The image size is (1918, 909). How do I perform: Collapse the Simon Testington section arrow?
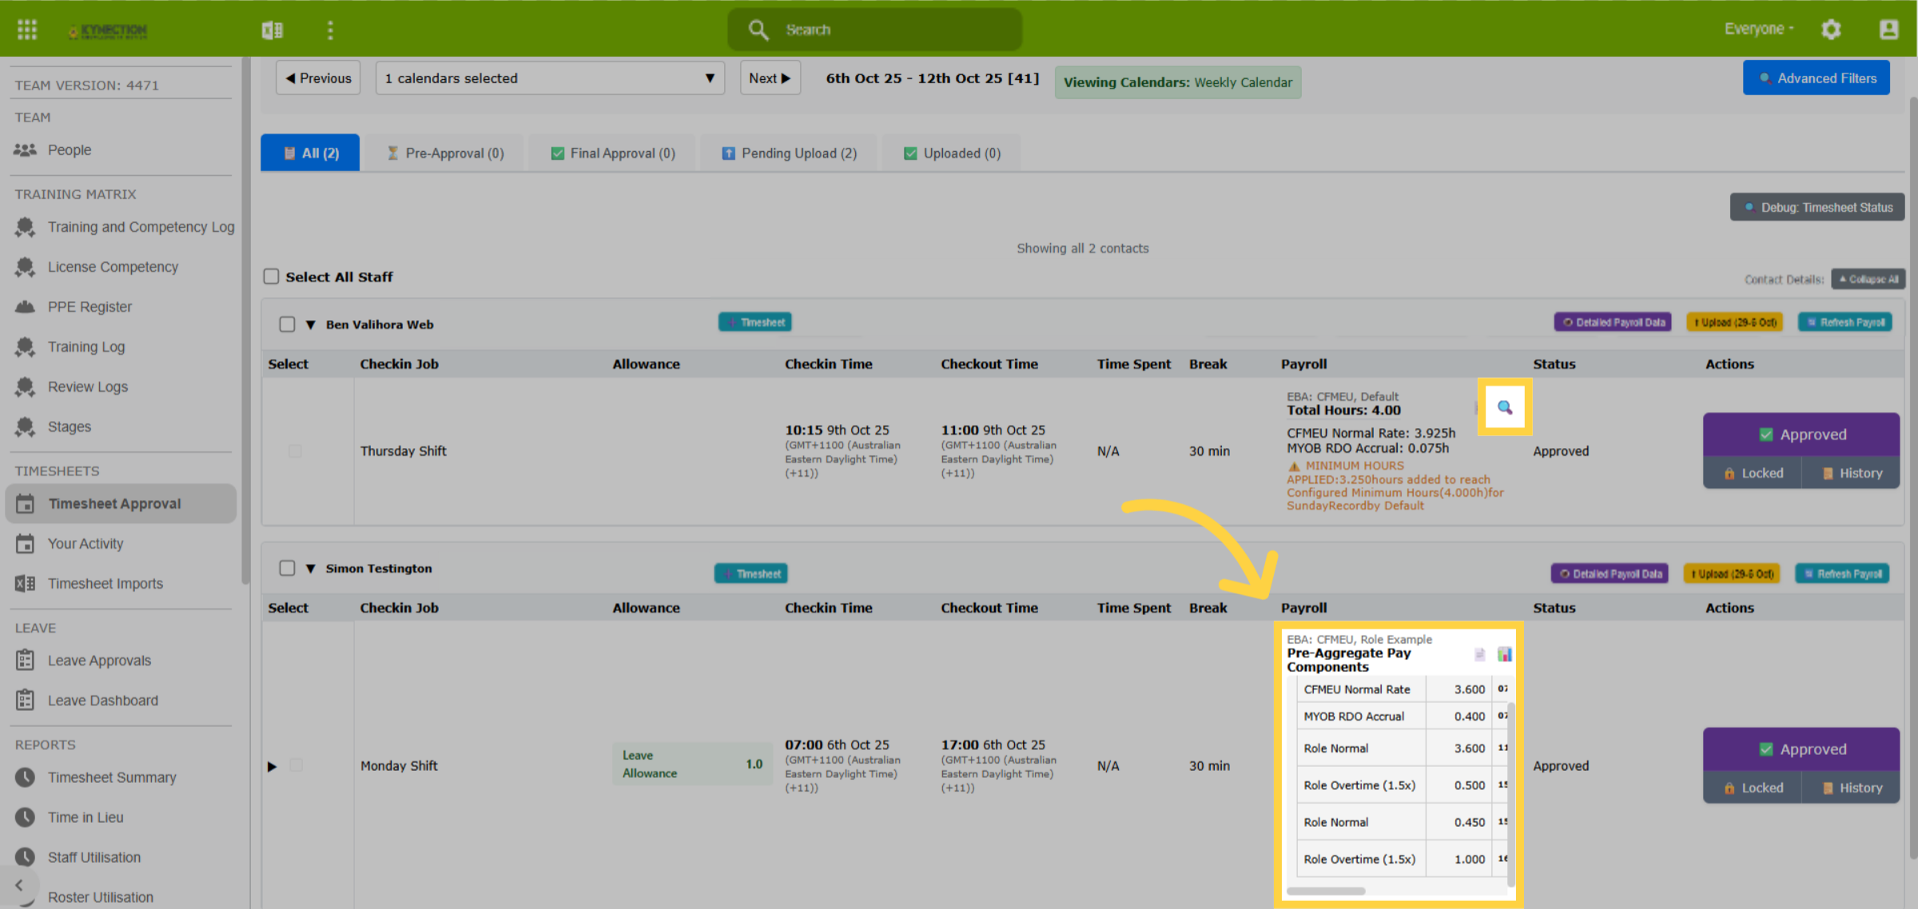pyautogui.click(x=311, y=569)
